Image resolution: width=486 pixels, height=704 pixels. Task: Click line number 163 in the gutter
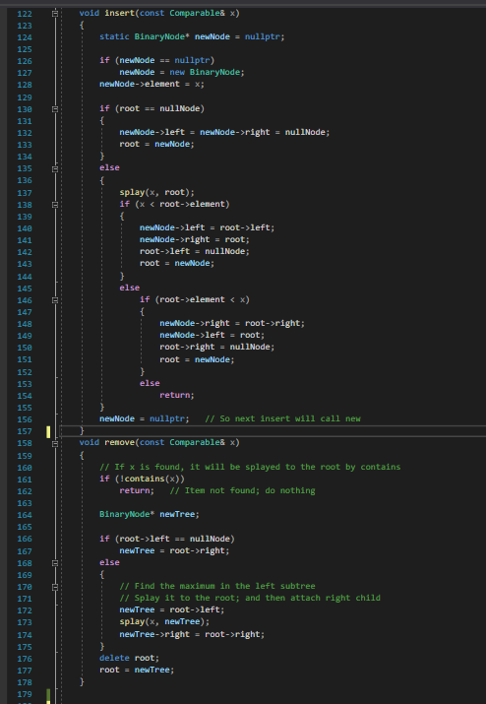click(x=25, y=503)
